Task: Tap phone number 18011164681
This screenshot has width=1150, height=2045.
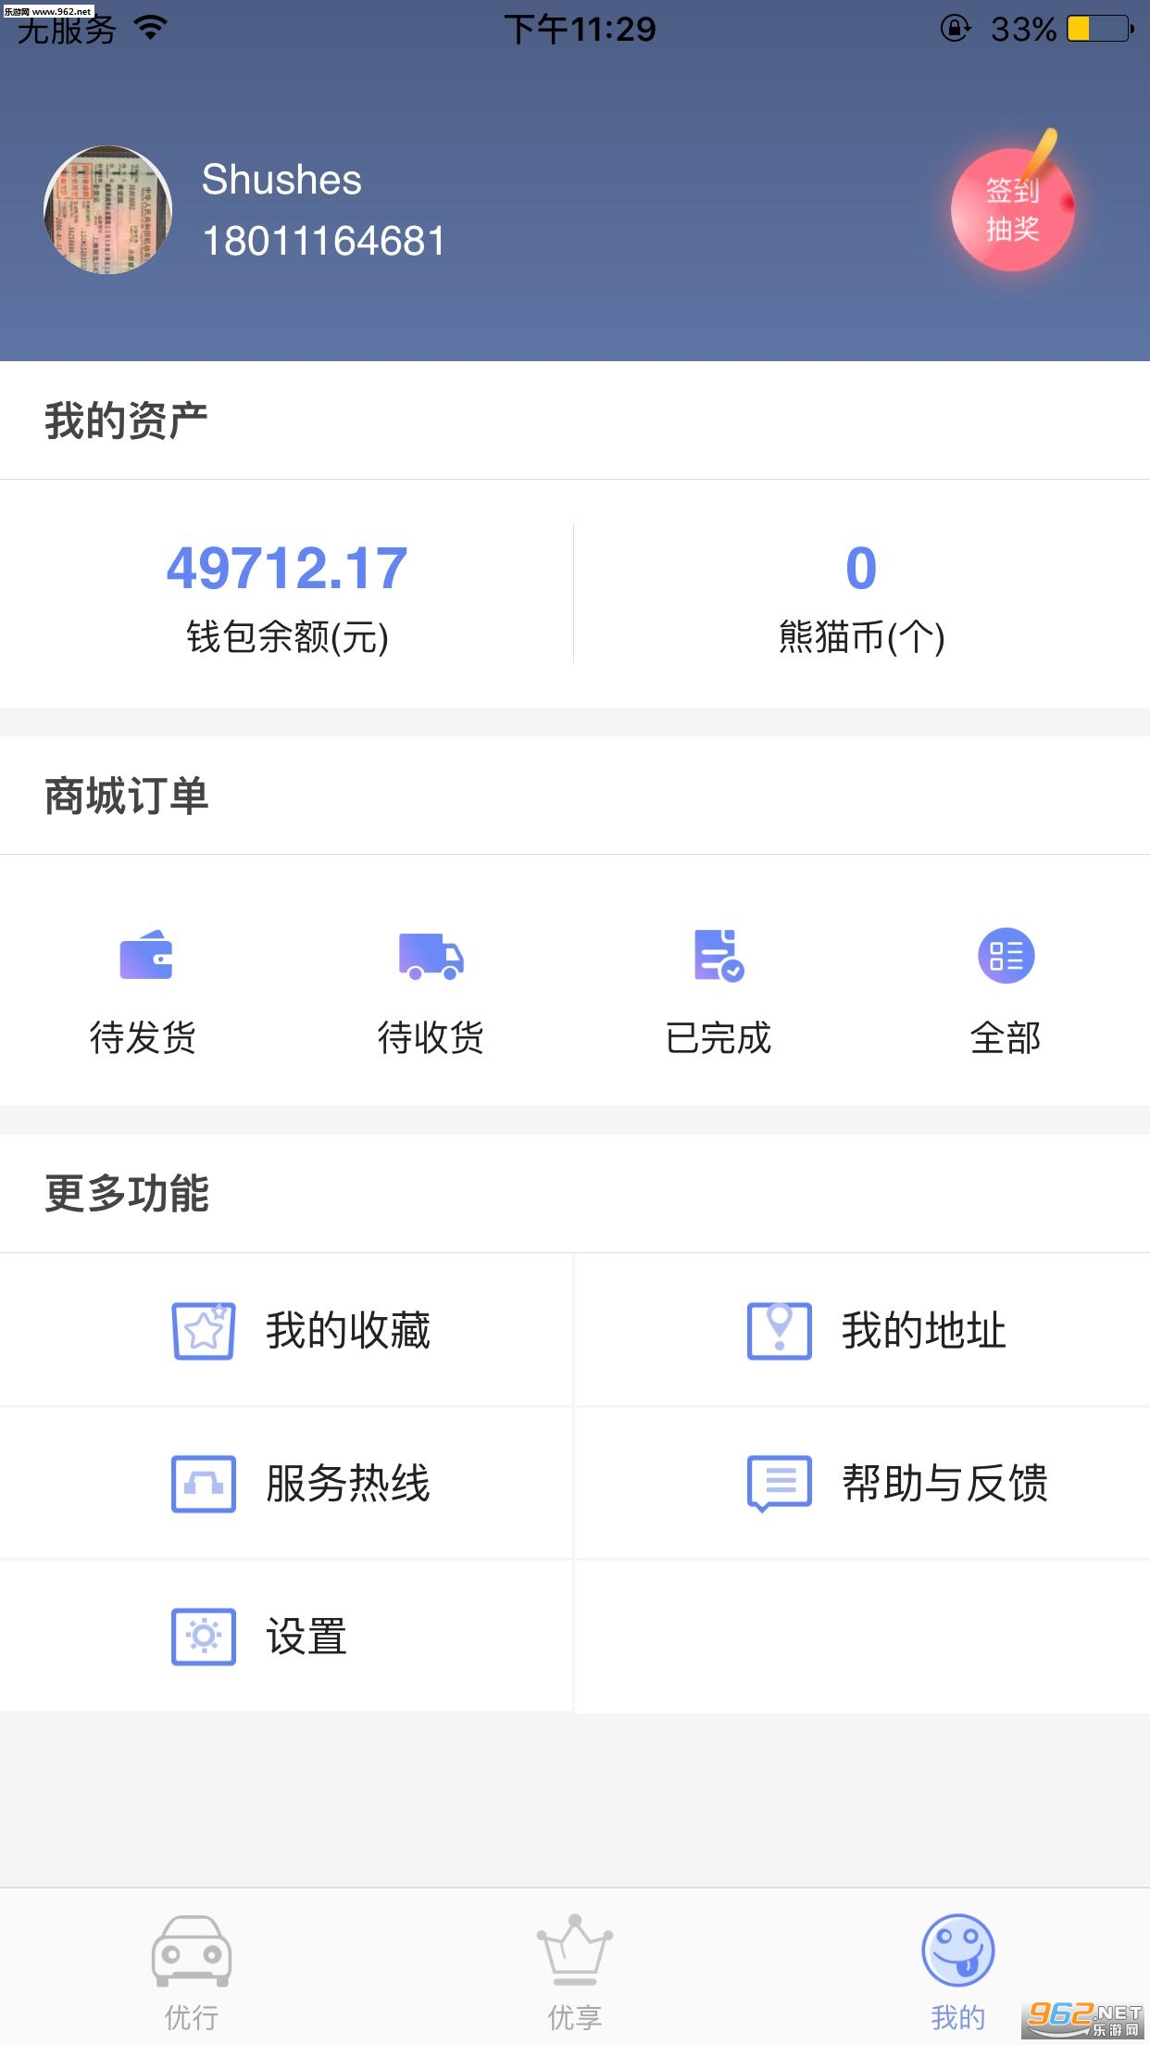Action: [323, 241]
